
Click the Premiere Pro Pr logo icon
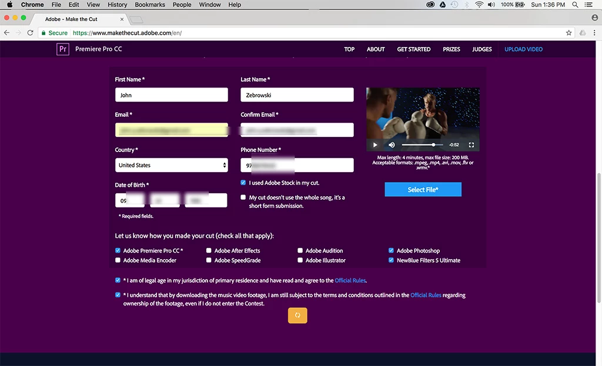click(62, 49)
